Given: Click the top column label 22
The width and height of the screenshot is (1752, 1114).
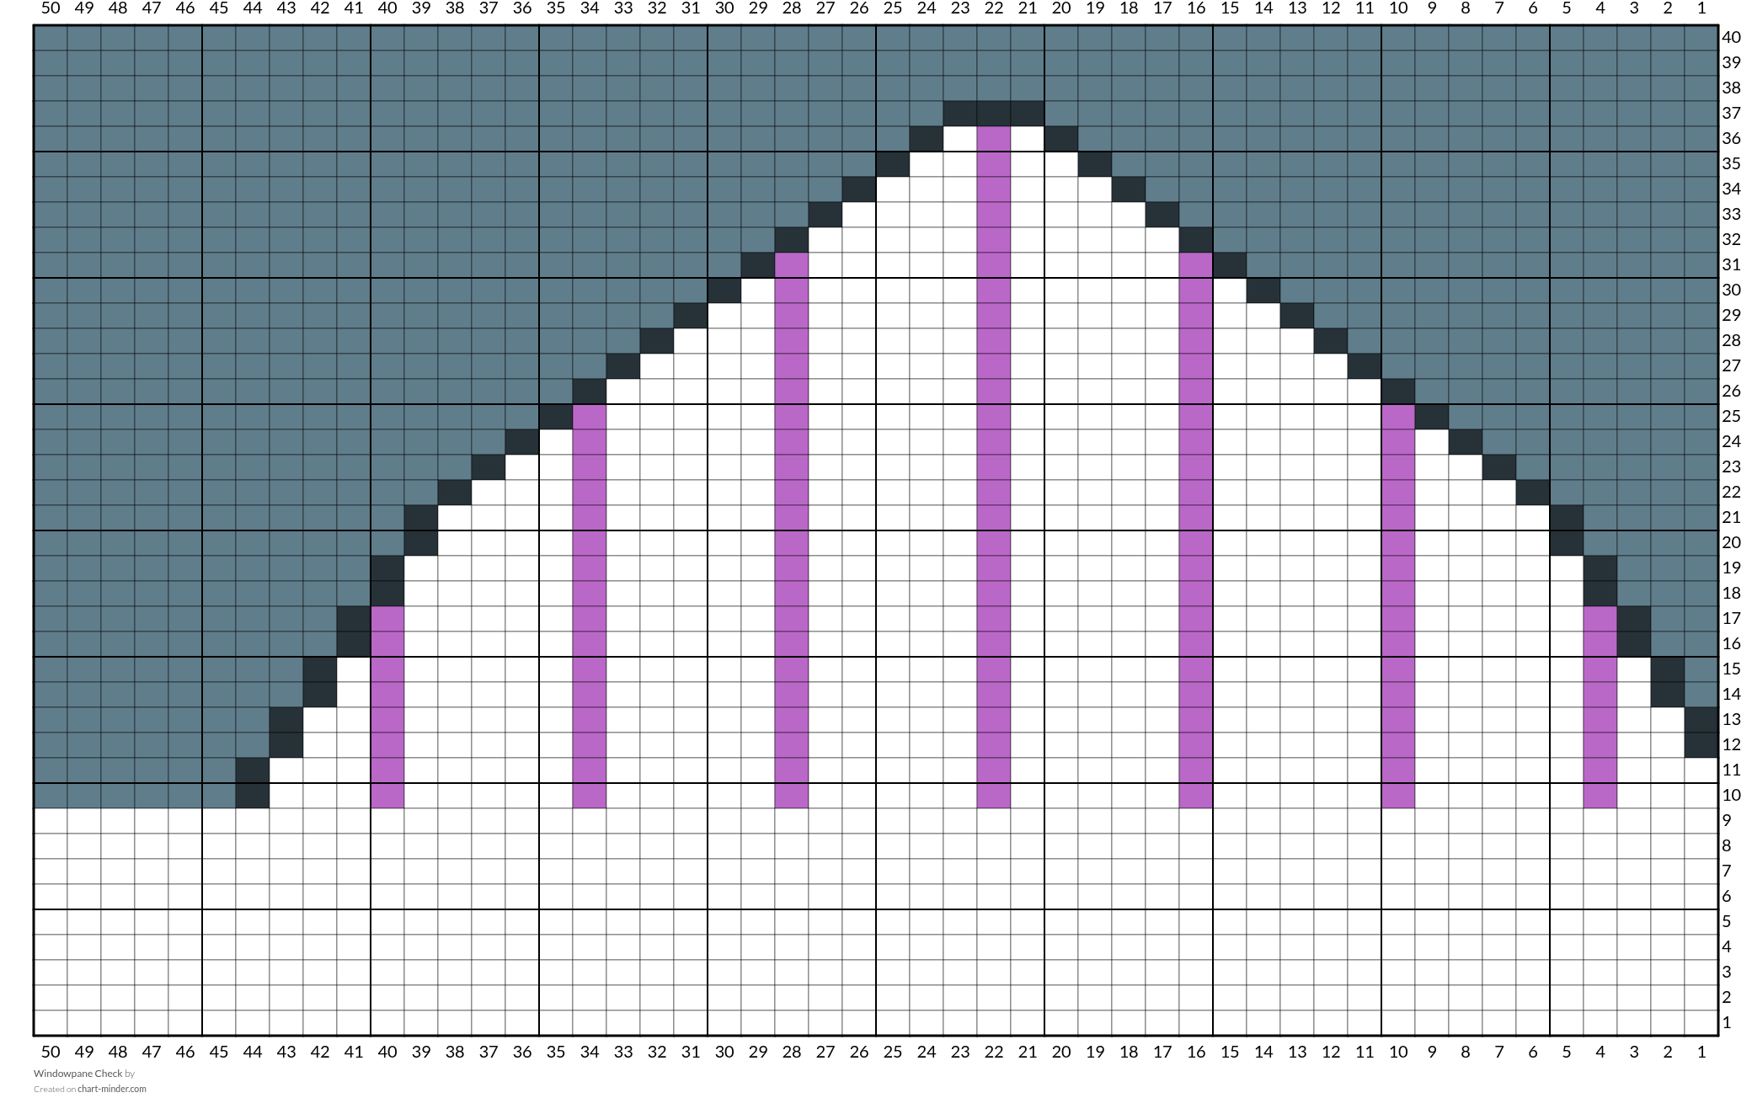Looking at the screenshot, I should tap(994, 8).
